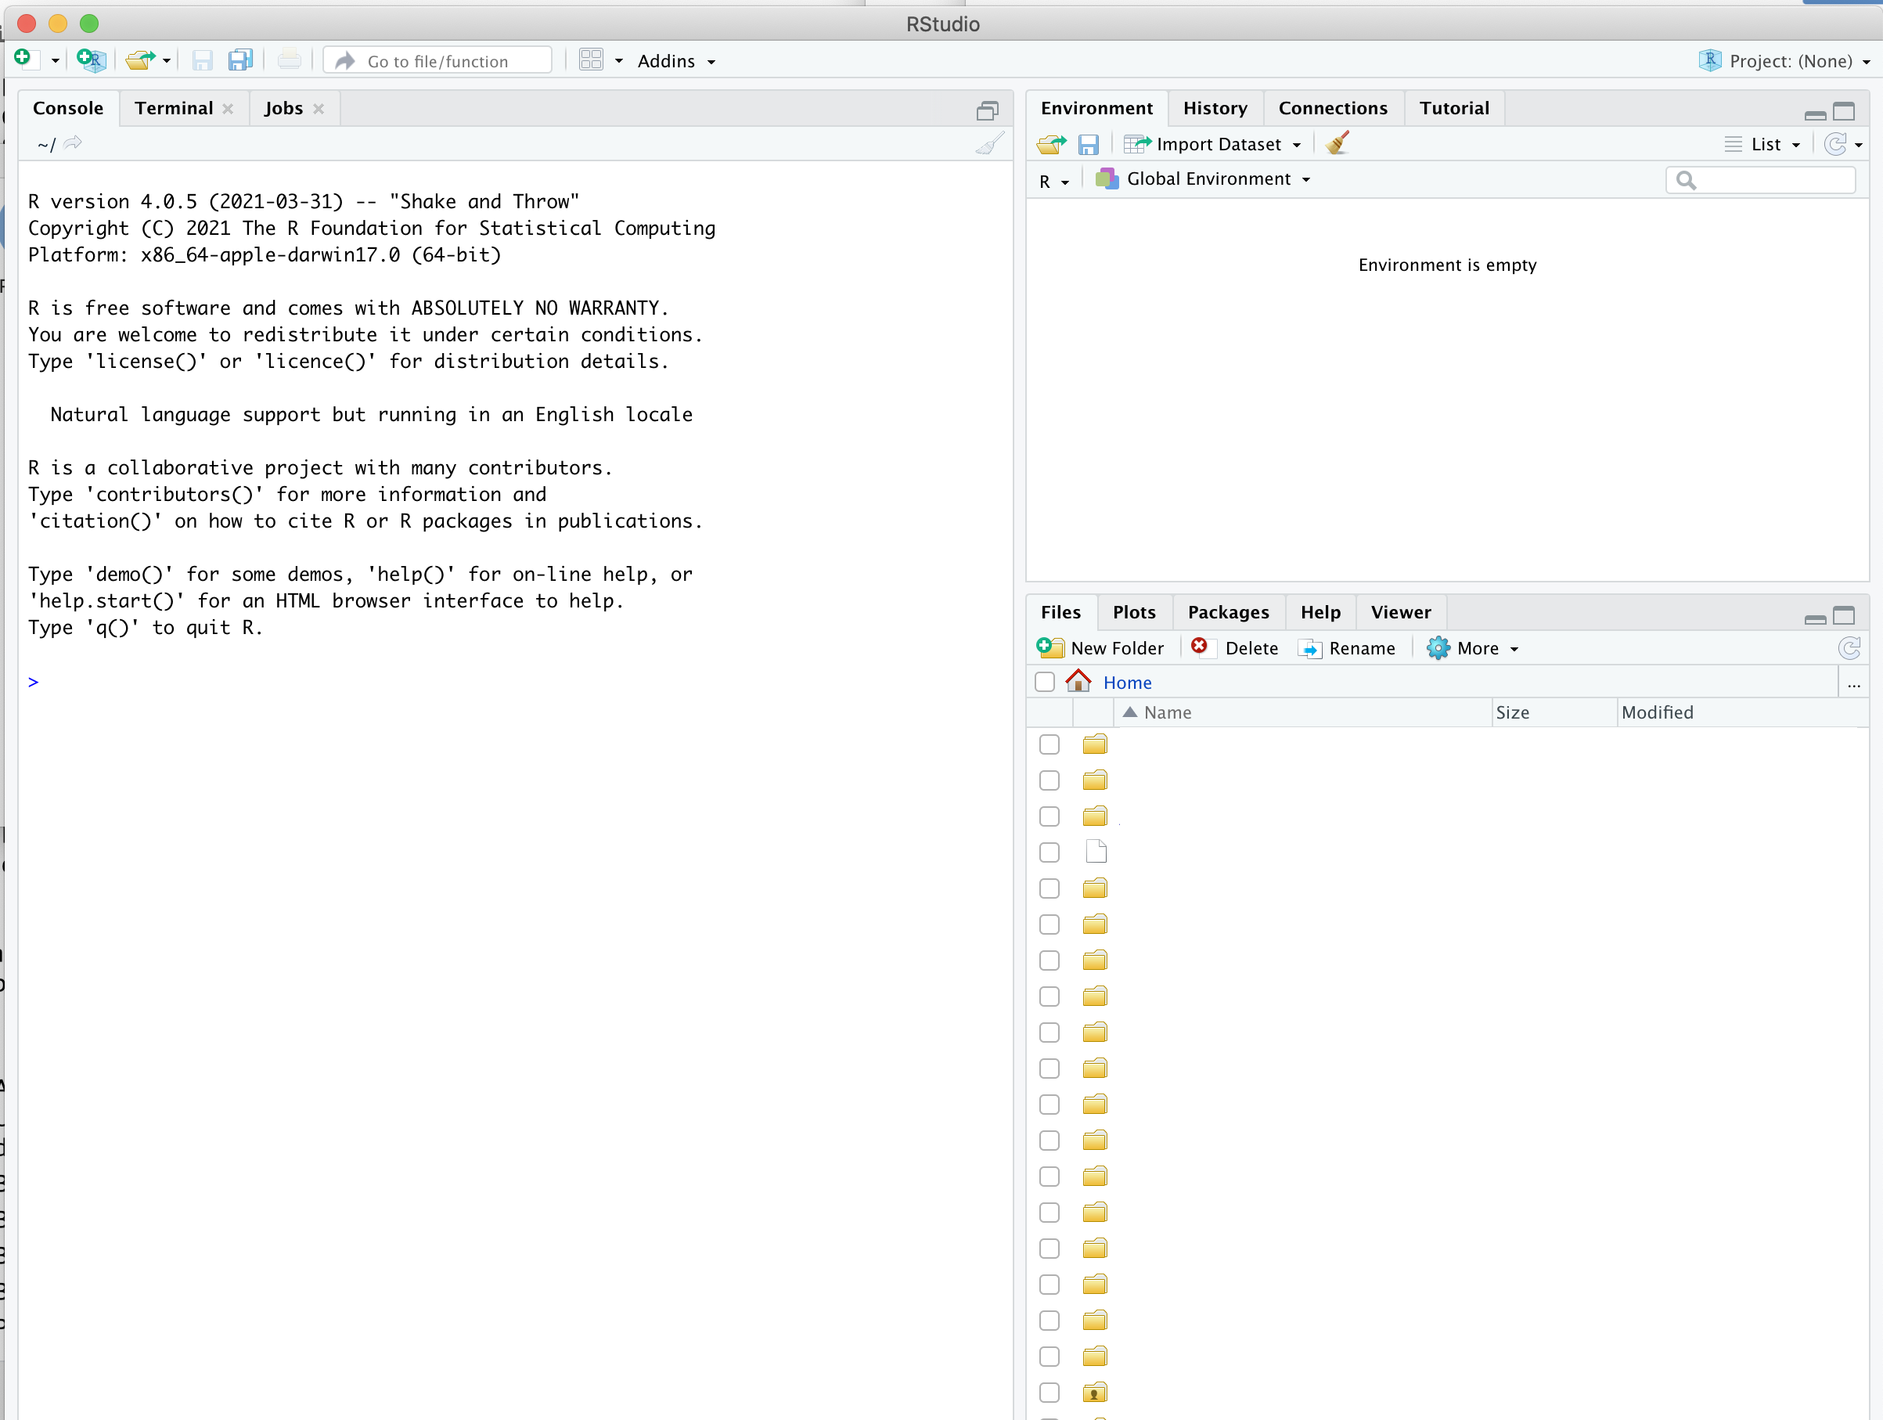Click the environment search box

coord(1770,179)
